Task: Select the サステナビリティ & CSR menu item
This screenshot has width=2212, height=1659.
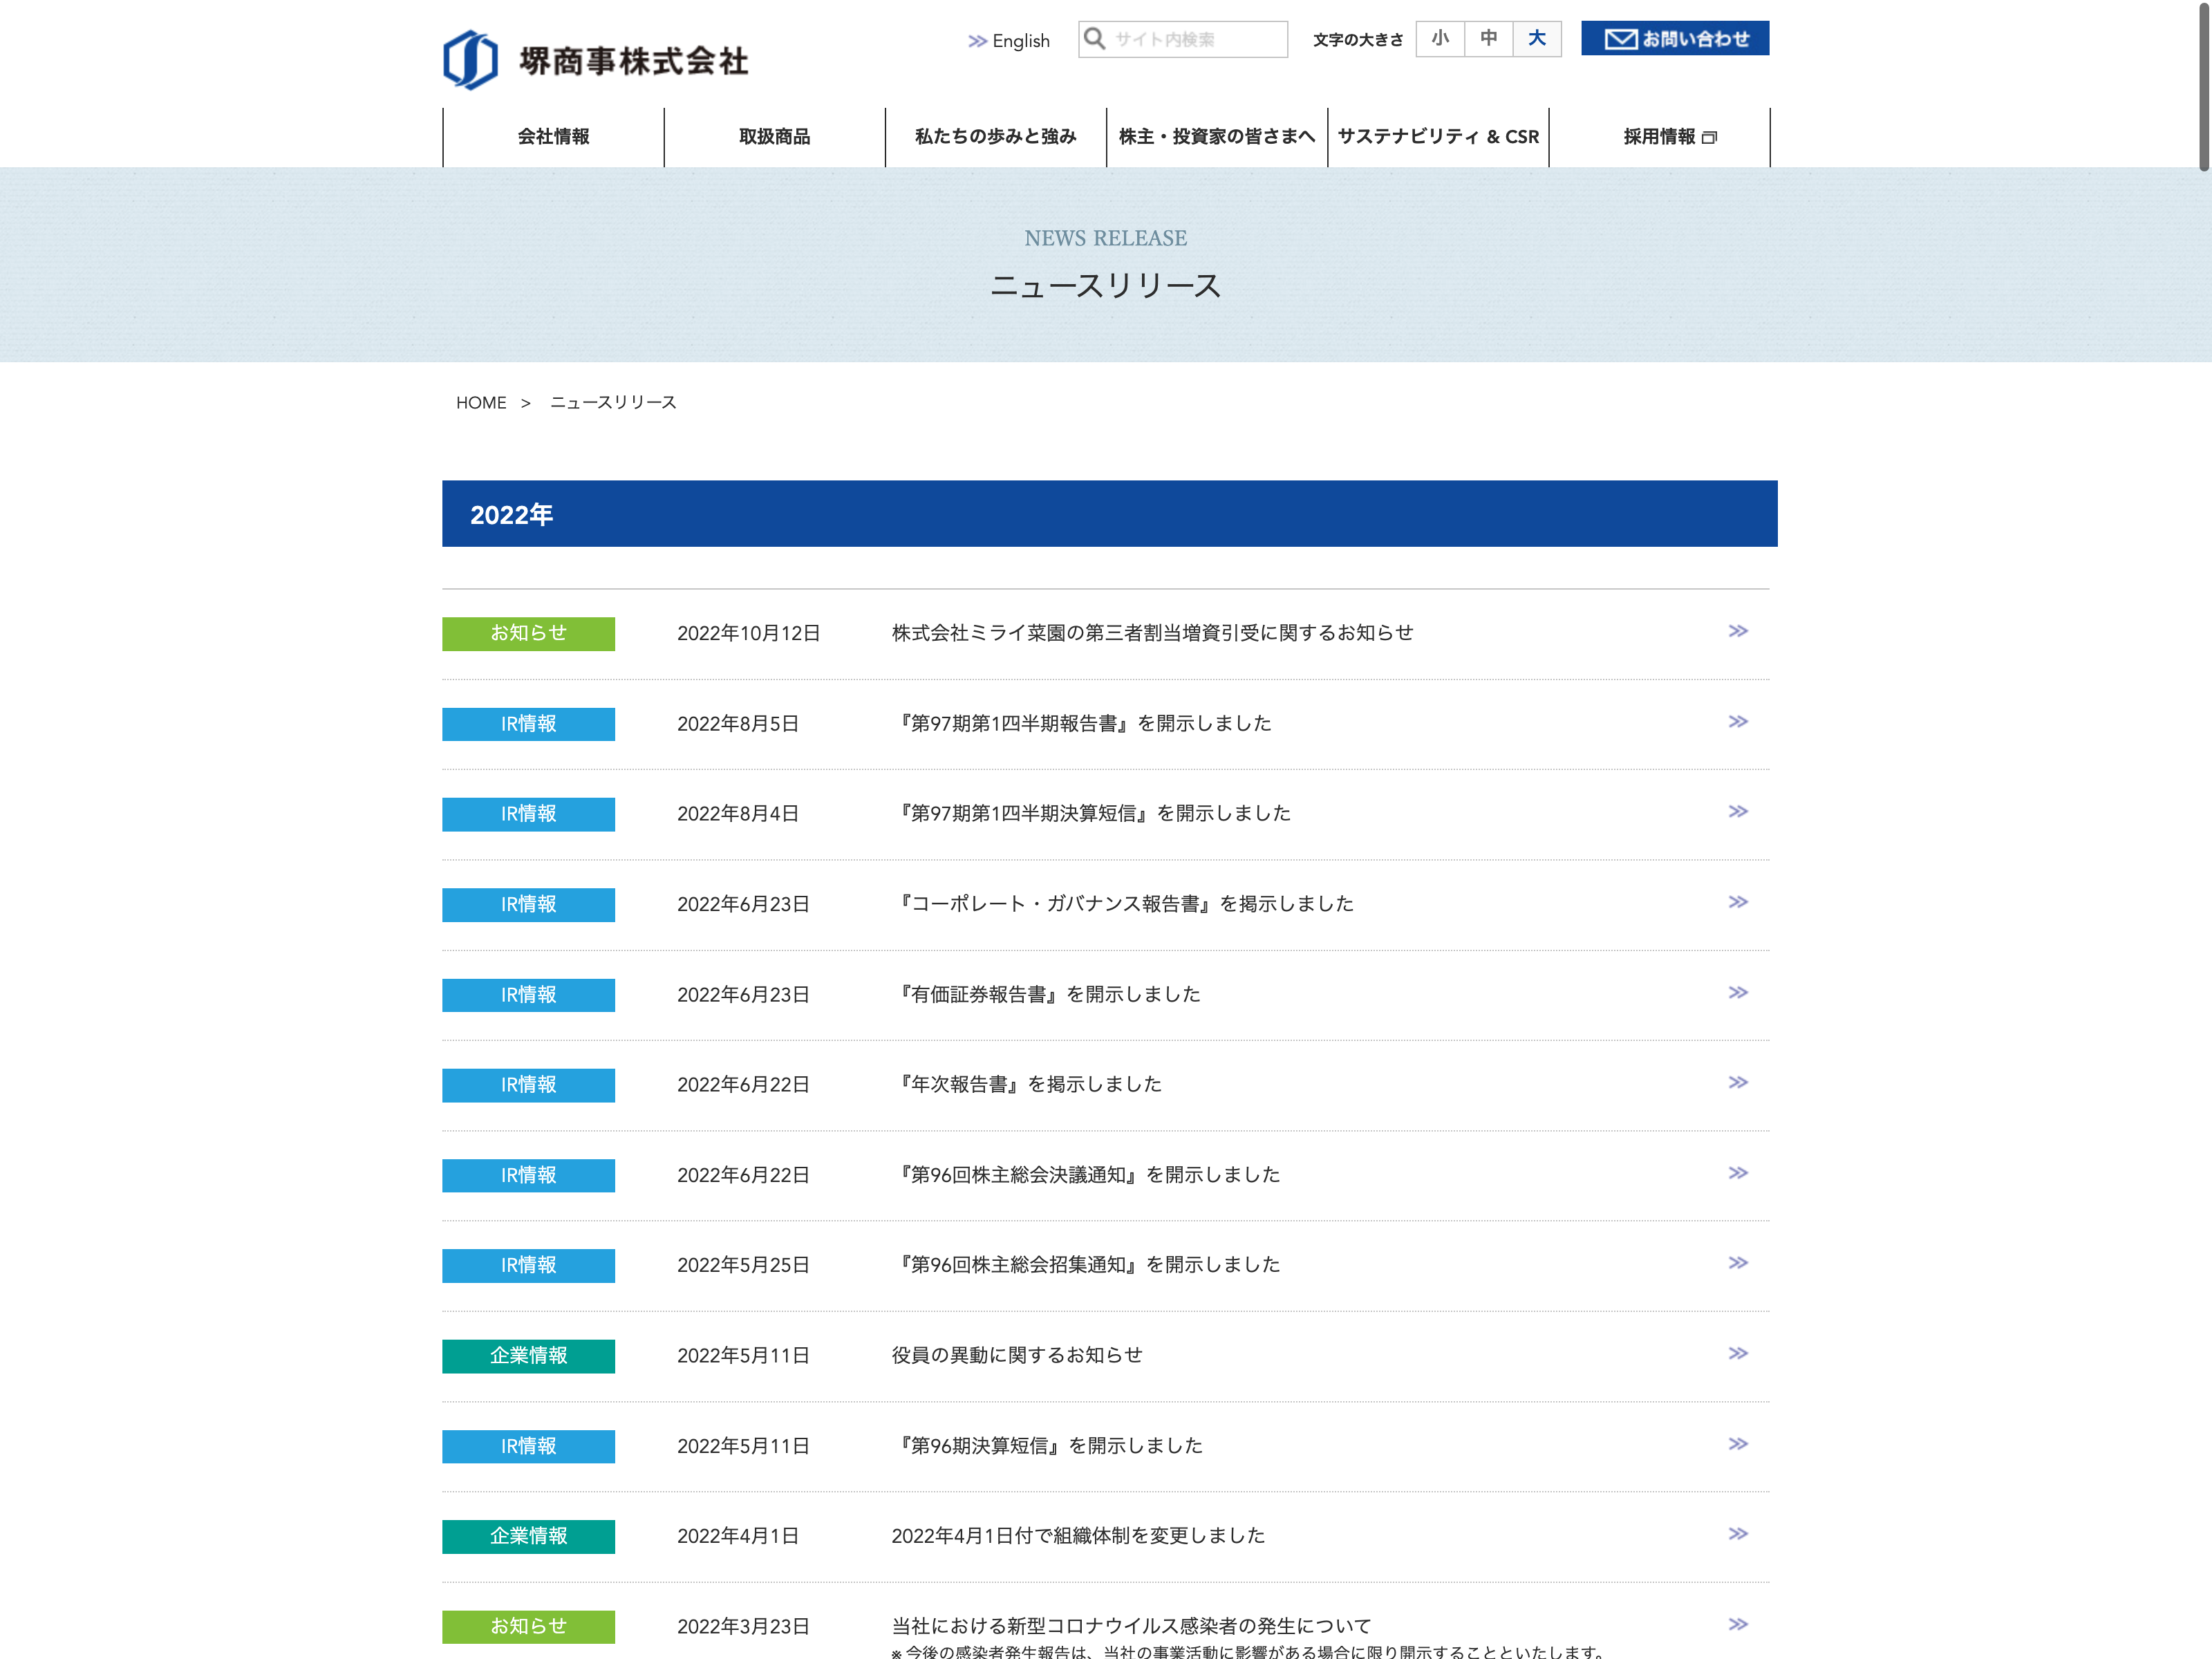Action: (1438, 137)
